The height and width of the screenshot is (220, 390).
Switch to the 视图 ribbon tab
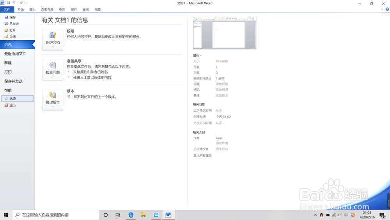(97, 9)
